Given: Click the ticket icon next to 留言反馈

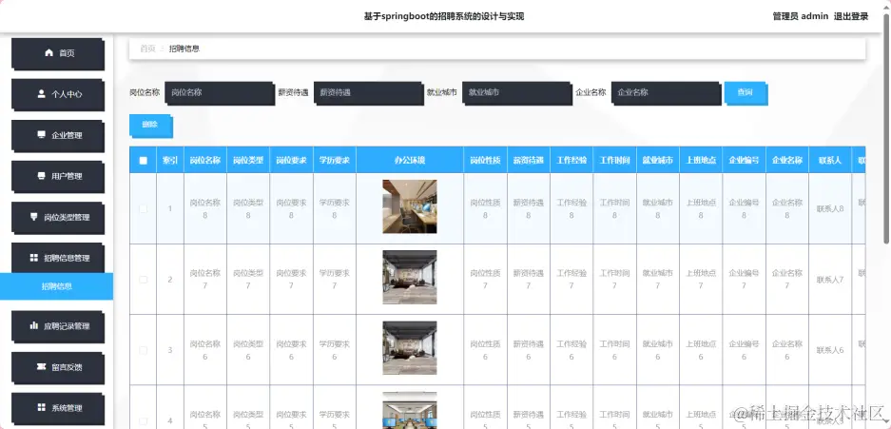Looking at the screenshot, I should tap(41, 366).
